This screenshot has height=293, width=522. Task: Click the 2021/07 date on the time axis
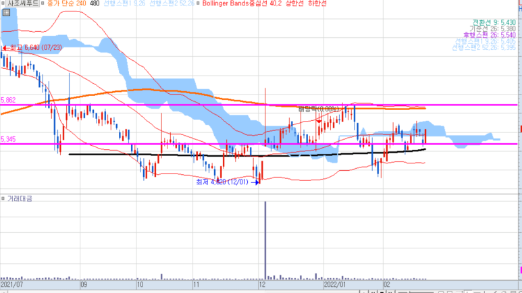pos(11,285)
